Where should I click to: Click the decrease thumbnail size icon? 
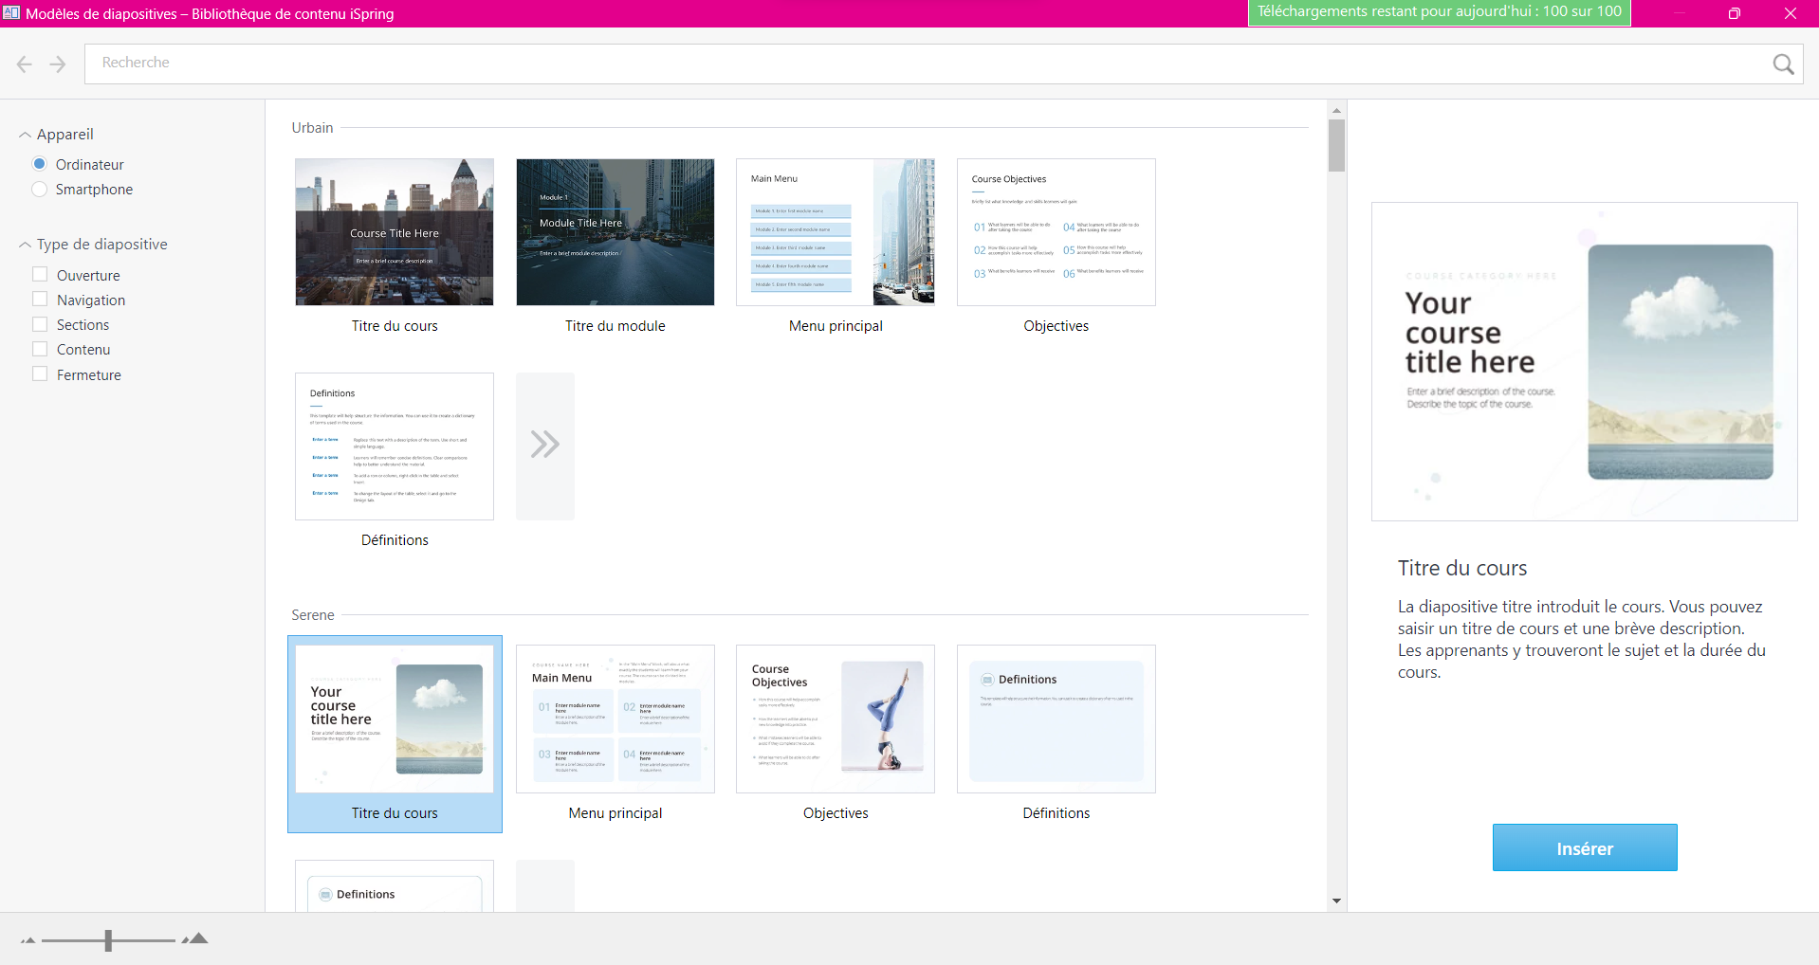tap(28, 940)
